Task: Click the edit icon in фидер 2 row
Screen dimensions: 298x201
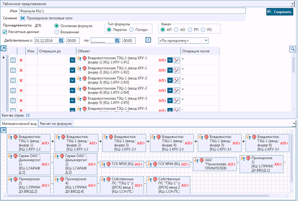Action: coord(177,70)
